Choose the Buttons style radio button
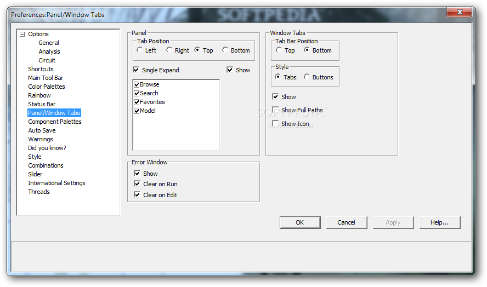Screen dimensions: 487x287 coord(307,77)
